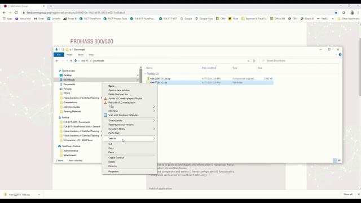Open the Attachments folder
Viewport: 361px width, 203px height.
point(70,156)
